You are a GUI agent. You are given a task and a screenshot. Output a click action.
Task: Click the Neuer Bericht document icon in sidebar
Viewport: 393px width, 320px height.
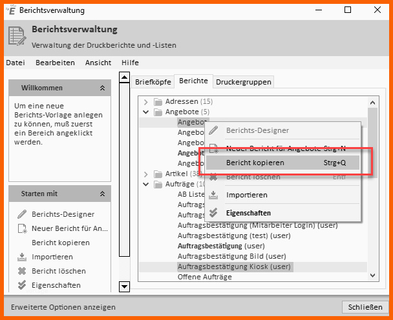21,228
